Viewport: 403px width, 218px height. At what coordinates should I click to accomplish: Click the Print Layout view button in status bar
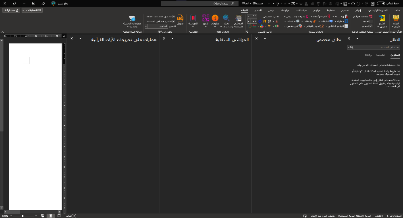pos(51,216)
